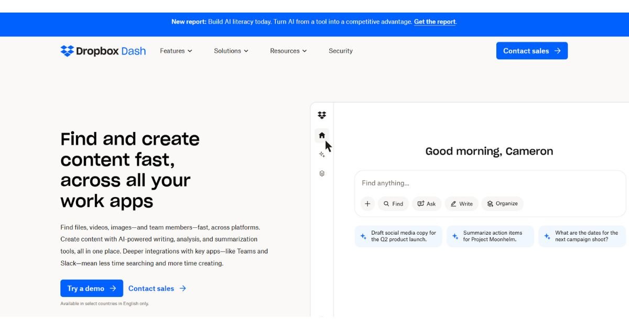Click the sparkle icon on the Q2 launch card
This screenshot has width=629, height=329.
coord(363,236)
